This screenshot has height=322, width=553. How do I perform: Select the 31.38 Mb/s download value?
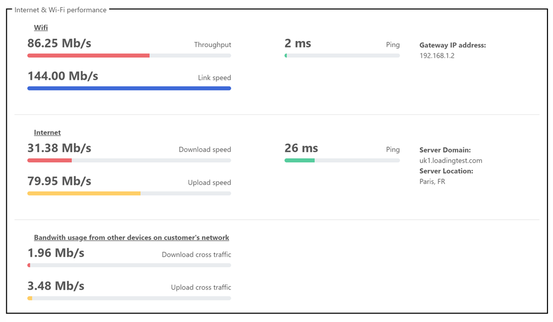coord(59,148)
